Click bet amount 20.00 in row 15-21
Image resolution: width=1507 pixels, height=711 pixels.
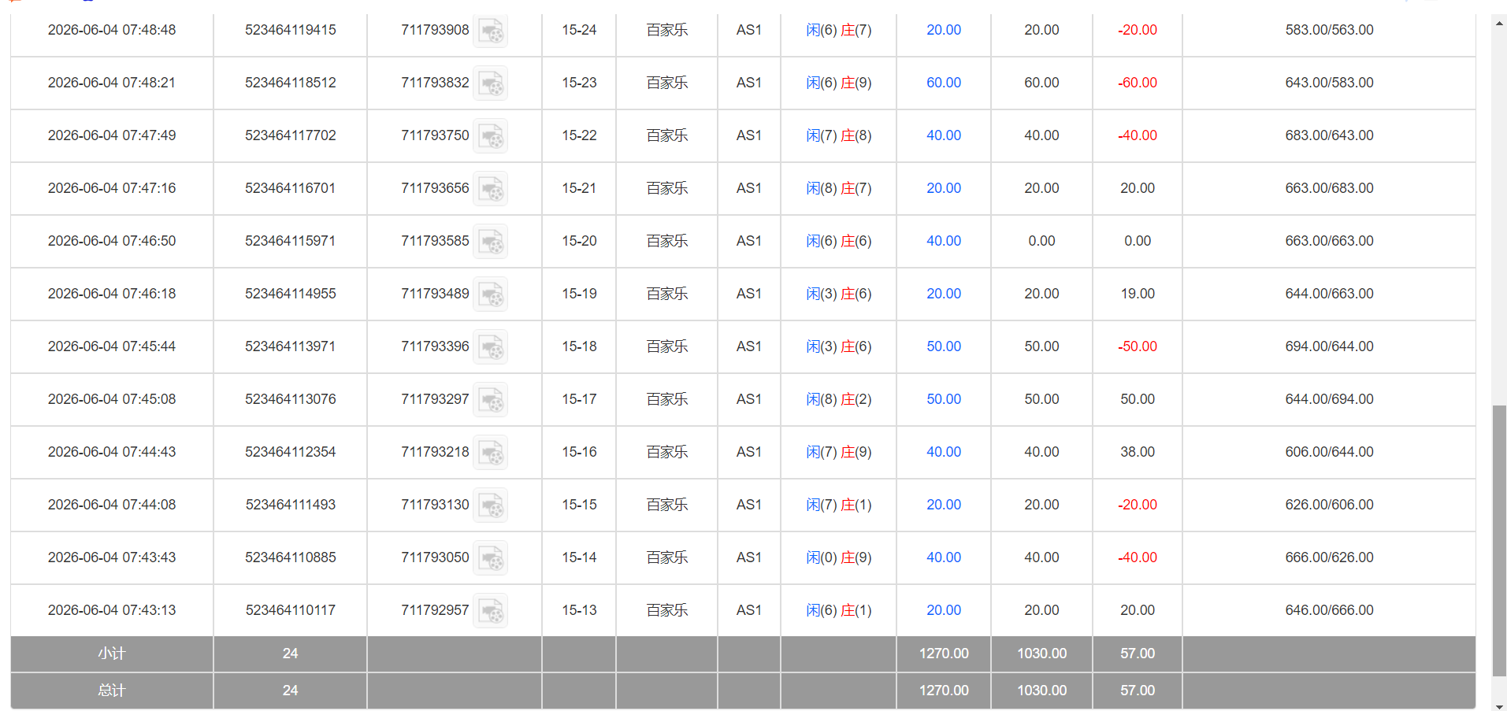coord(944,188)
